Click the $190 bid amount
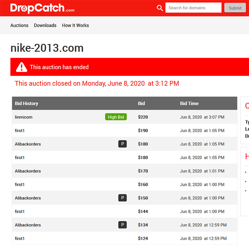 143,130
